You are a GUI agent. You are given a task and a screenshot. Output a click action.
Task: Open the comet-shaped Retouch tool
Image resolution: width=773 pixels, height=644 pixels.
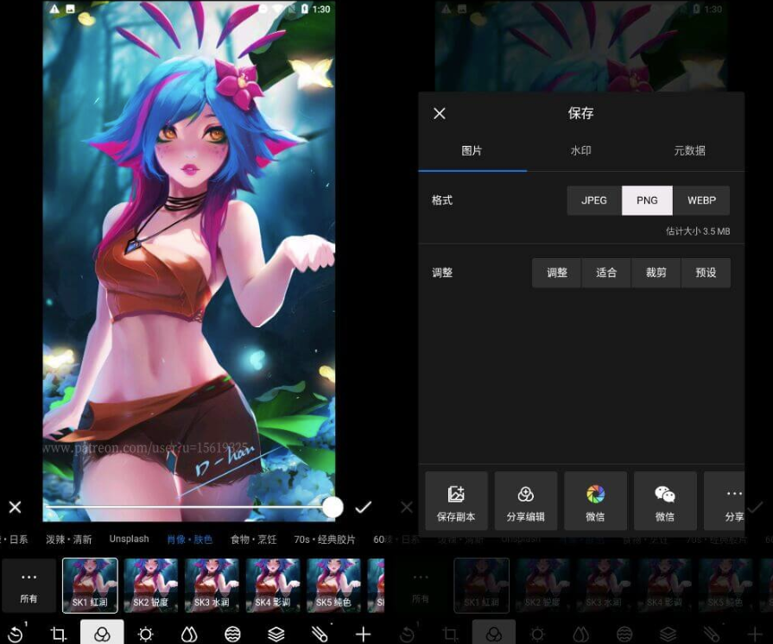click(320, 633)
